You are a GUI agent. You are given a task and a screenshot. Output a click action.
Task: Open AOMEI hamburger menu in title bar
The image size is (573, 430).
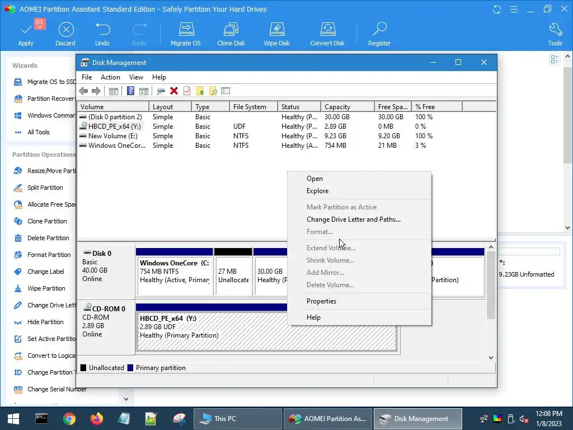(x=514, y=9)
